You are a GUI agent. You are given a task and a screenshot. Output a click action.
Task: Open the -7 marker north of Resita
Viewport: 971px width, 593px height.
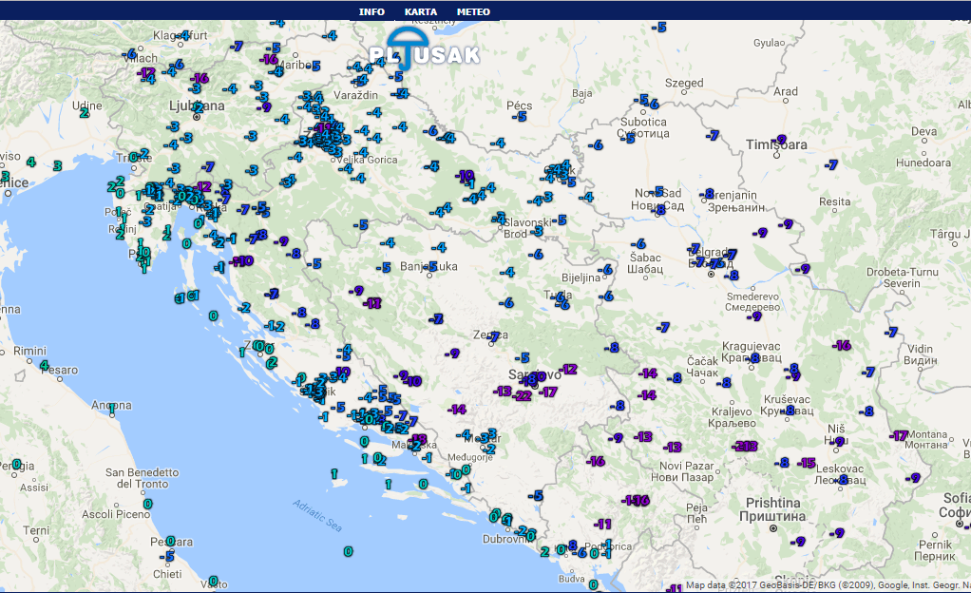pyautogui.click(x=832, y=164)
